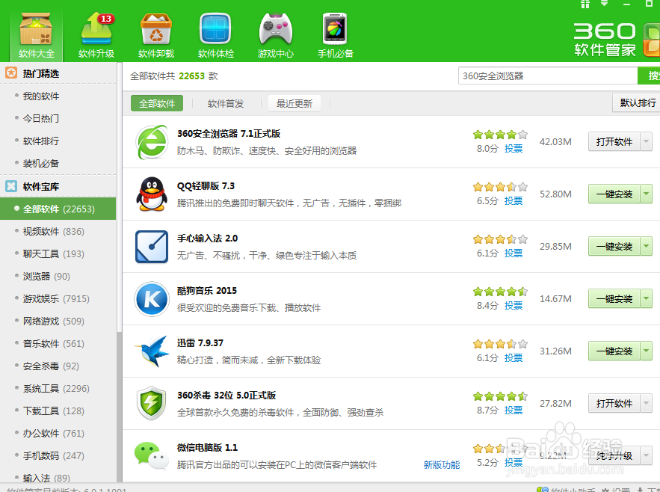This screenshot has width=660, height=492.
Task: Click the 微信电脑版 chat bubble icon
Action: [x=152, y=455]
